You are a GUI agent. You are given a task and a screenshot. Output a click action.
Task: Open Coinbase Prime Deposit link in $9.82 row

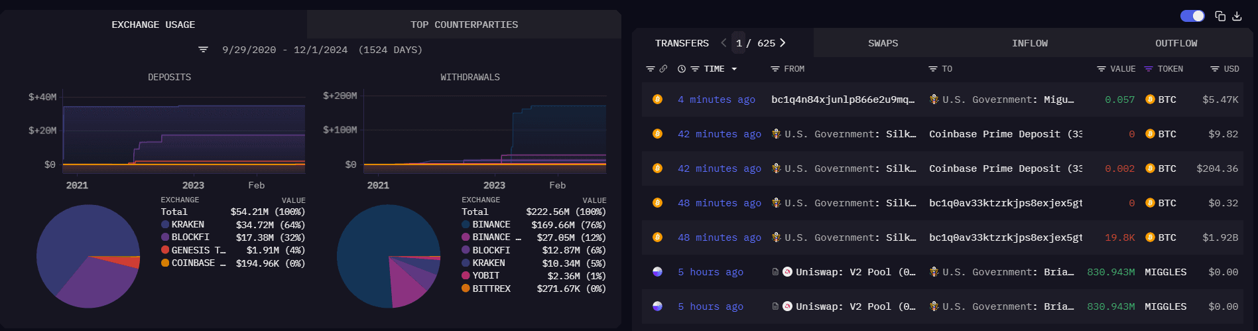tap(1005, 134)
